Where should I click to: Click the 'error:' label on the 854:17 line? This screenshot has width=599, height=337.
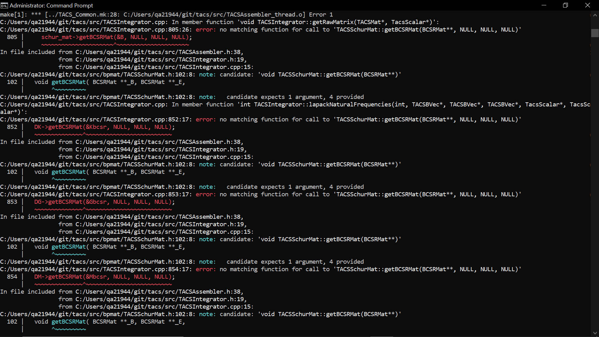tap(206, 269)
